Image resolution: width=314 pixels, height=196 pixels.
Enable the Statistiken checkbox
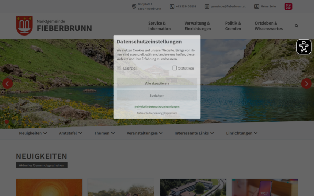pyautogui.click(x=175, y=68)
